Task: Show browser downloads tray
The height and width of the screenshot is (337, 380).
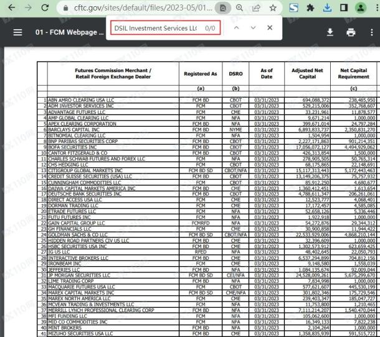Action: tap(327, 7)
